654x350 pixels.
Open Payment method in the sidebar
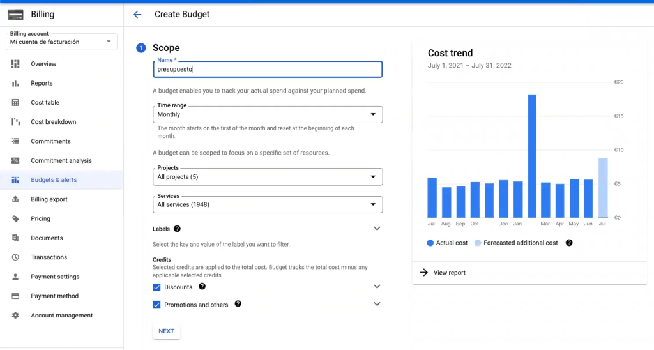[x=62, y=296]
